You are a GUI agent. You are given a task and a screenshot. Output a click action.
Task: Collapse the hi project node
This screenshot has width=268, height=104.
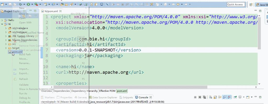[x=2, y=24]
